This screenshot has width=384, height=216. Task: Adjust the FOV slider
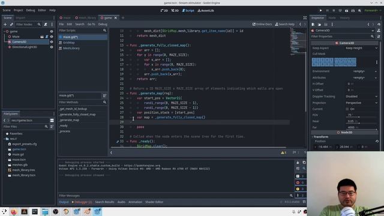click(x=361, y=117)
